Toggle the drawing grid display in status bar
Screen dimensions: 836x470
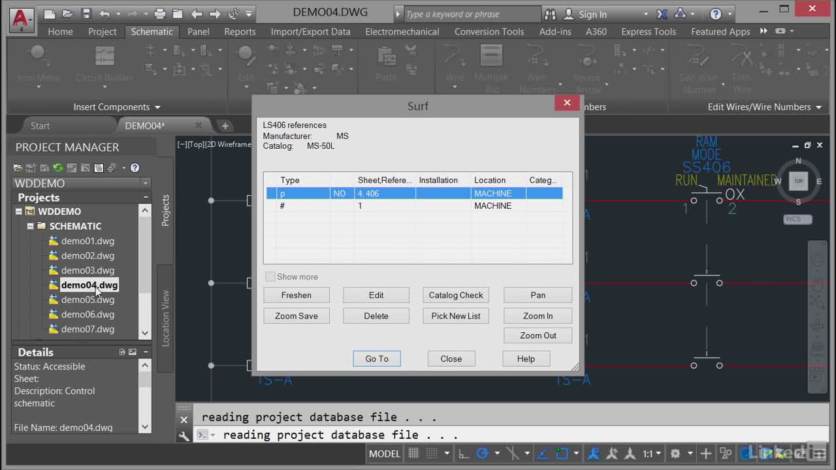pyautogui.click(x=413, y=454)
